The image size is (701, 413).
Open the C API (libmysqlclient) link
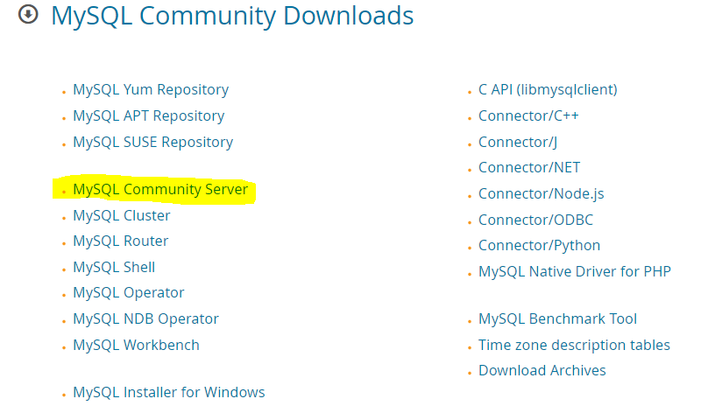click(x=548, y=90)
